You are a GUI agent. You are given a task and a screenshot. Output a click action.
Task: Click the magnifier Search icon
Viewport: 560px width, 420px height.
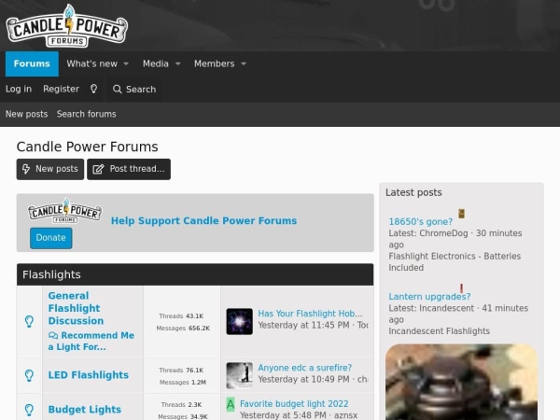118,89
